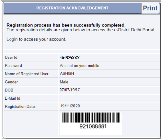
Task: Click the DOB label
Action: pyautogui.click(x=9, y=90)
